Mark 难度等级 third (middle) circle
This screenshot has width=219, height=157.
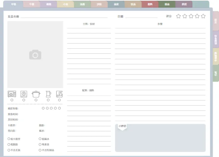[51, 108]
